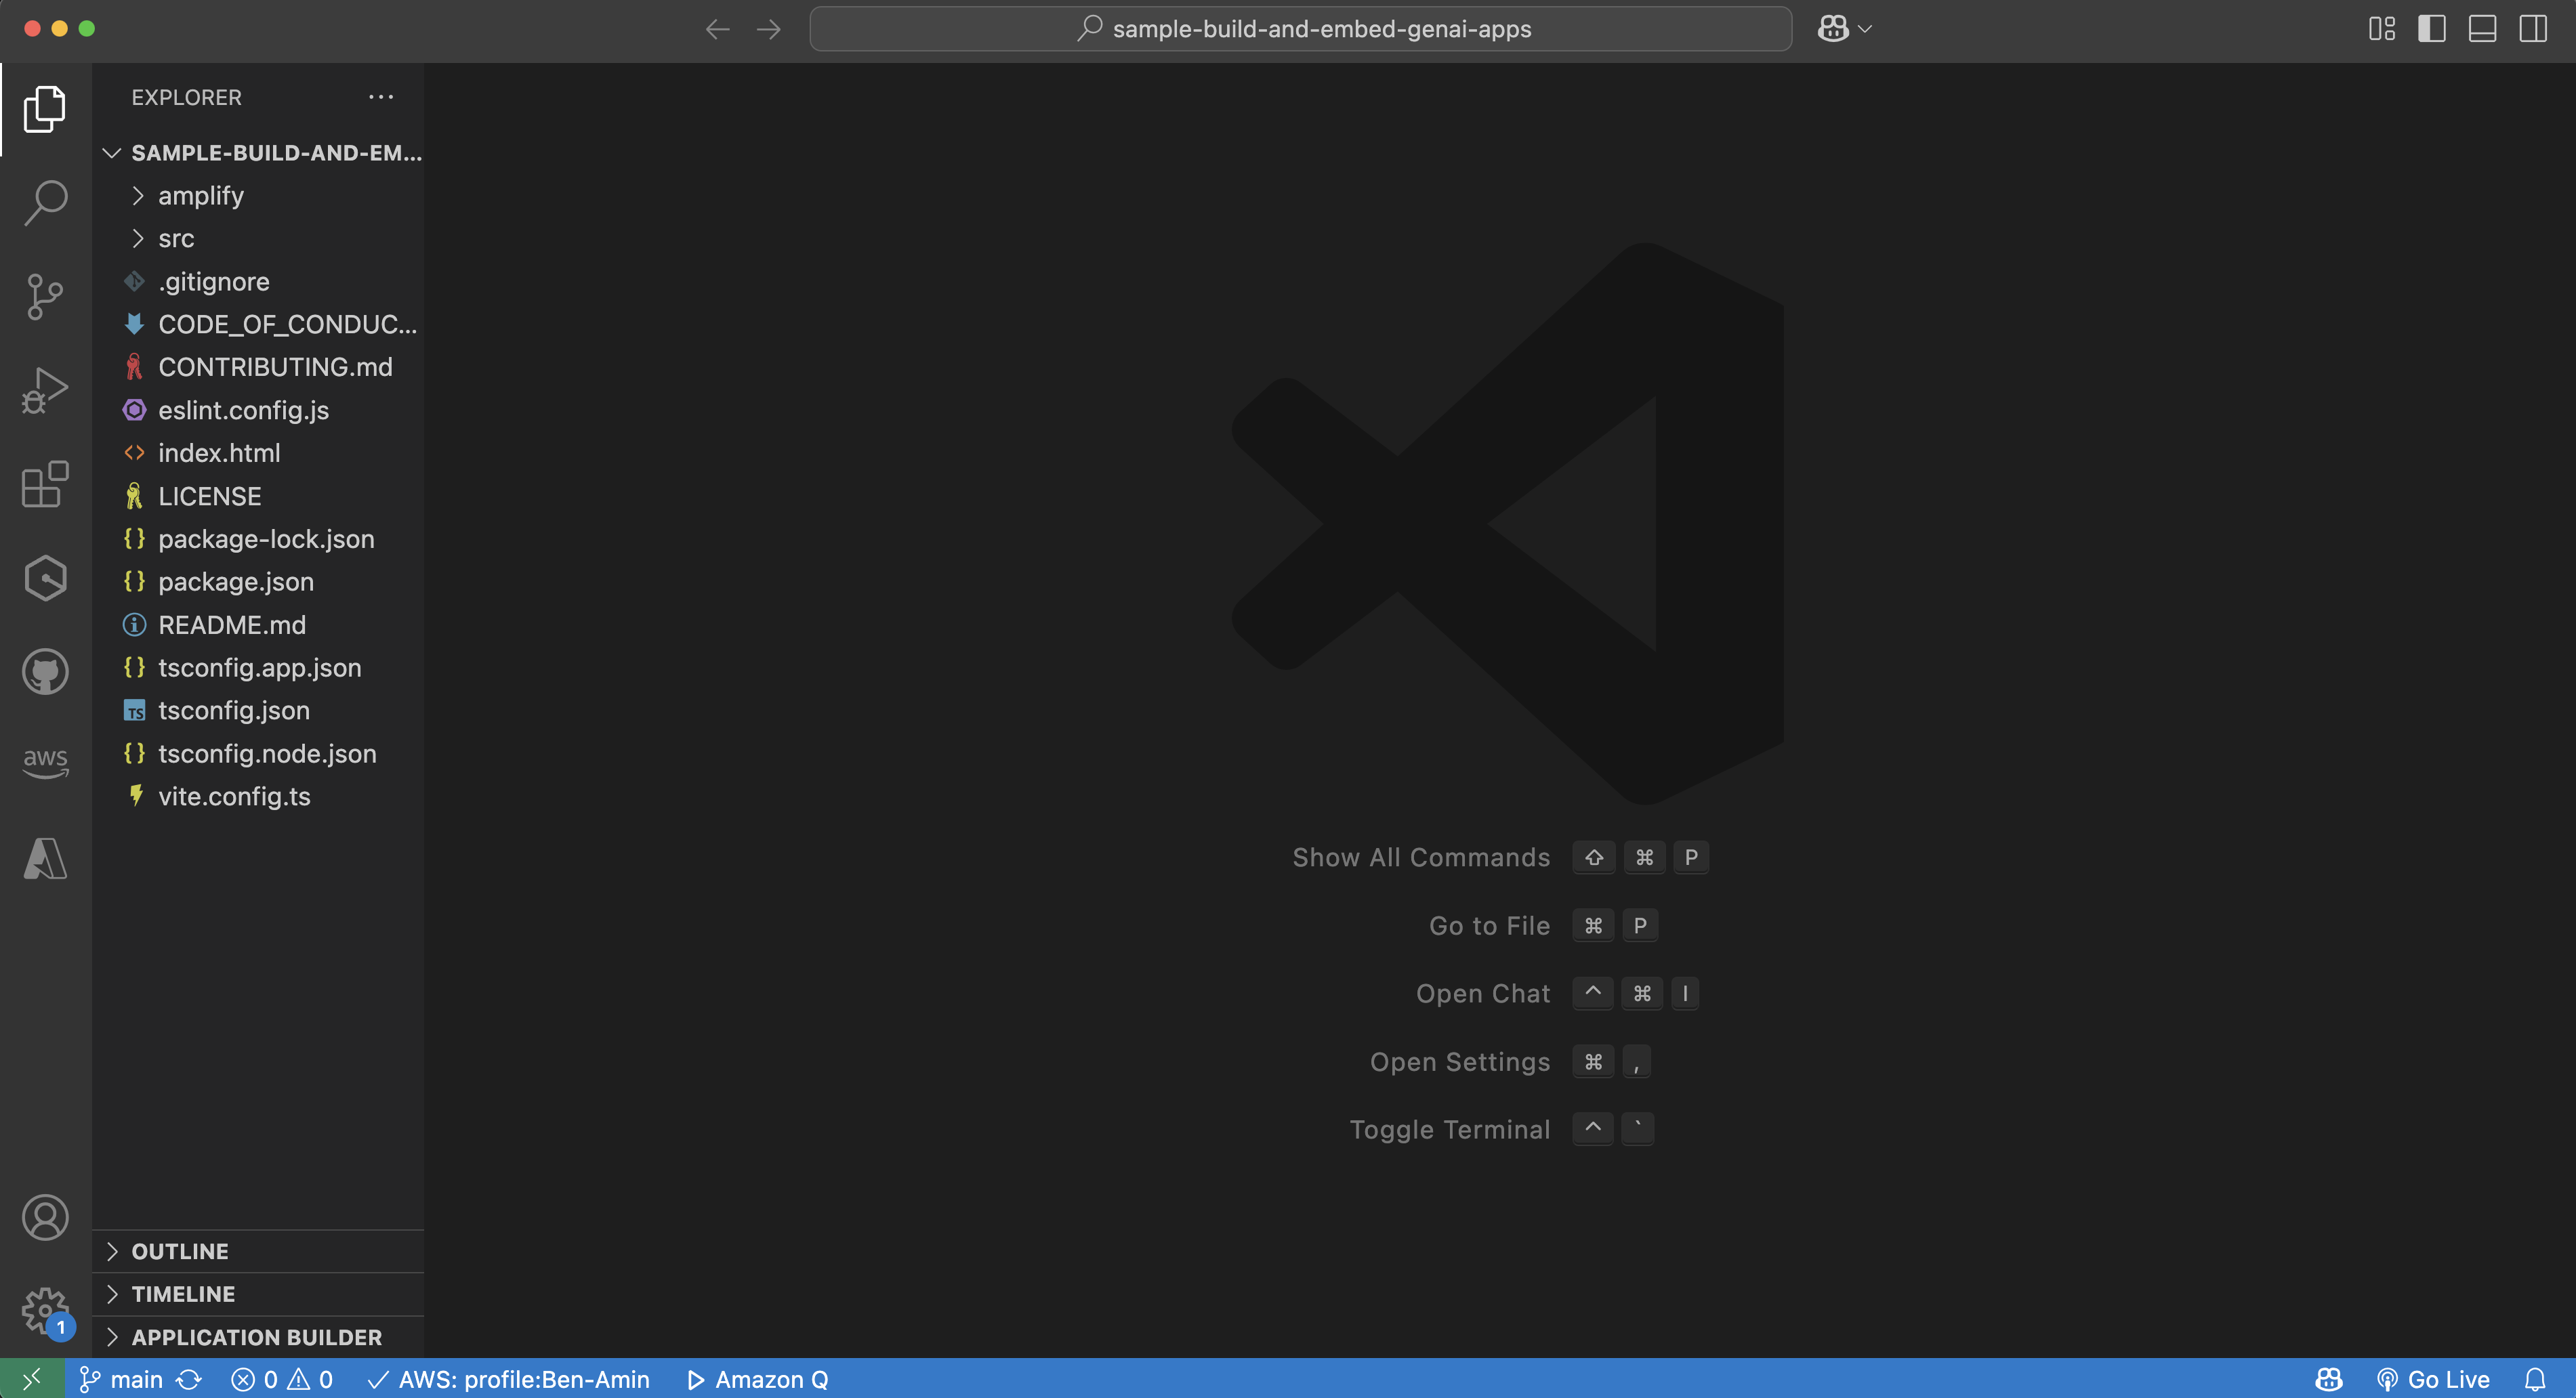Toggle the secondary sidebar open

click(2534, 28)
